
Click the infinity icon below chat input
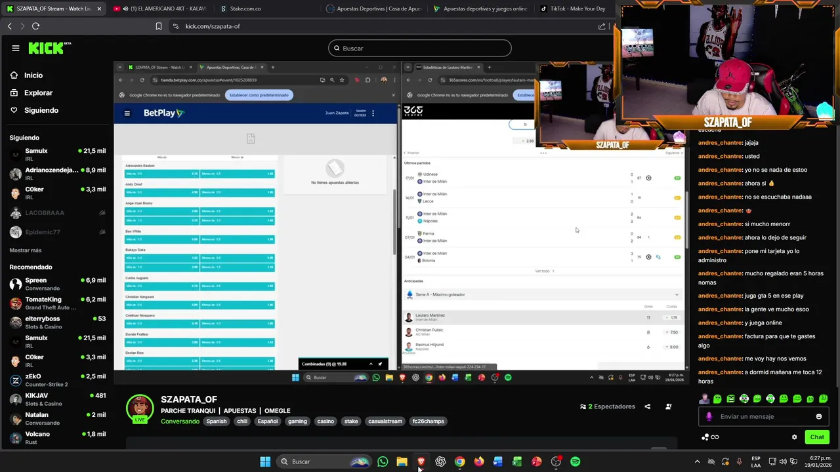point(715,437)
